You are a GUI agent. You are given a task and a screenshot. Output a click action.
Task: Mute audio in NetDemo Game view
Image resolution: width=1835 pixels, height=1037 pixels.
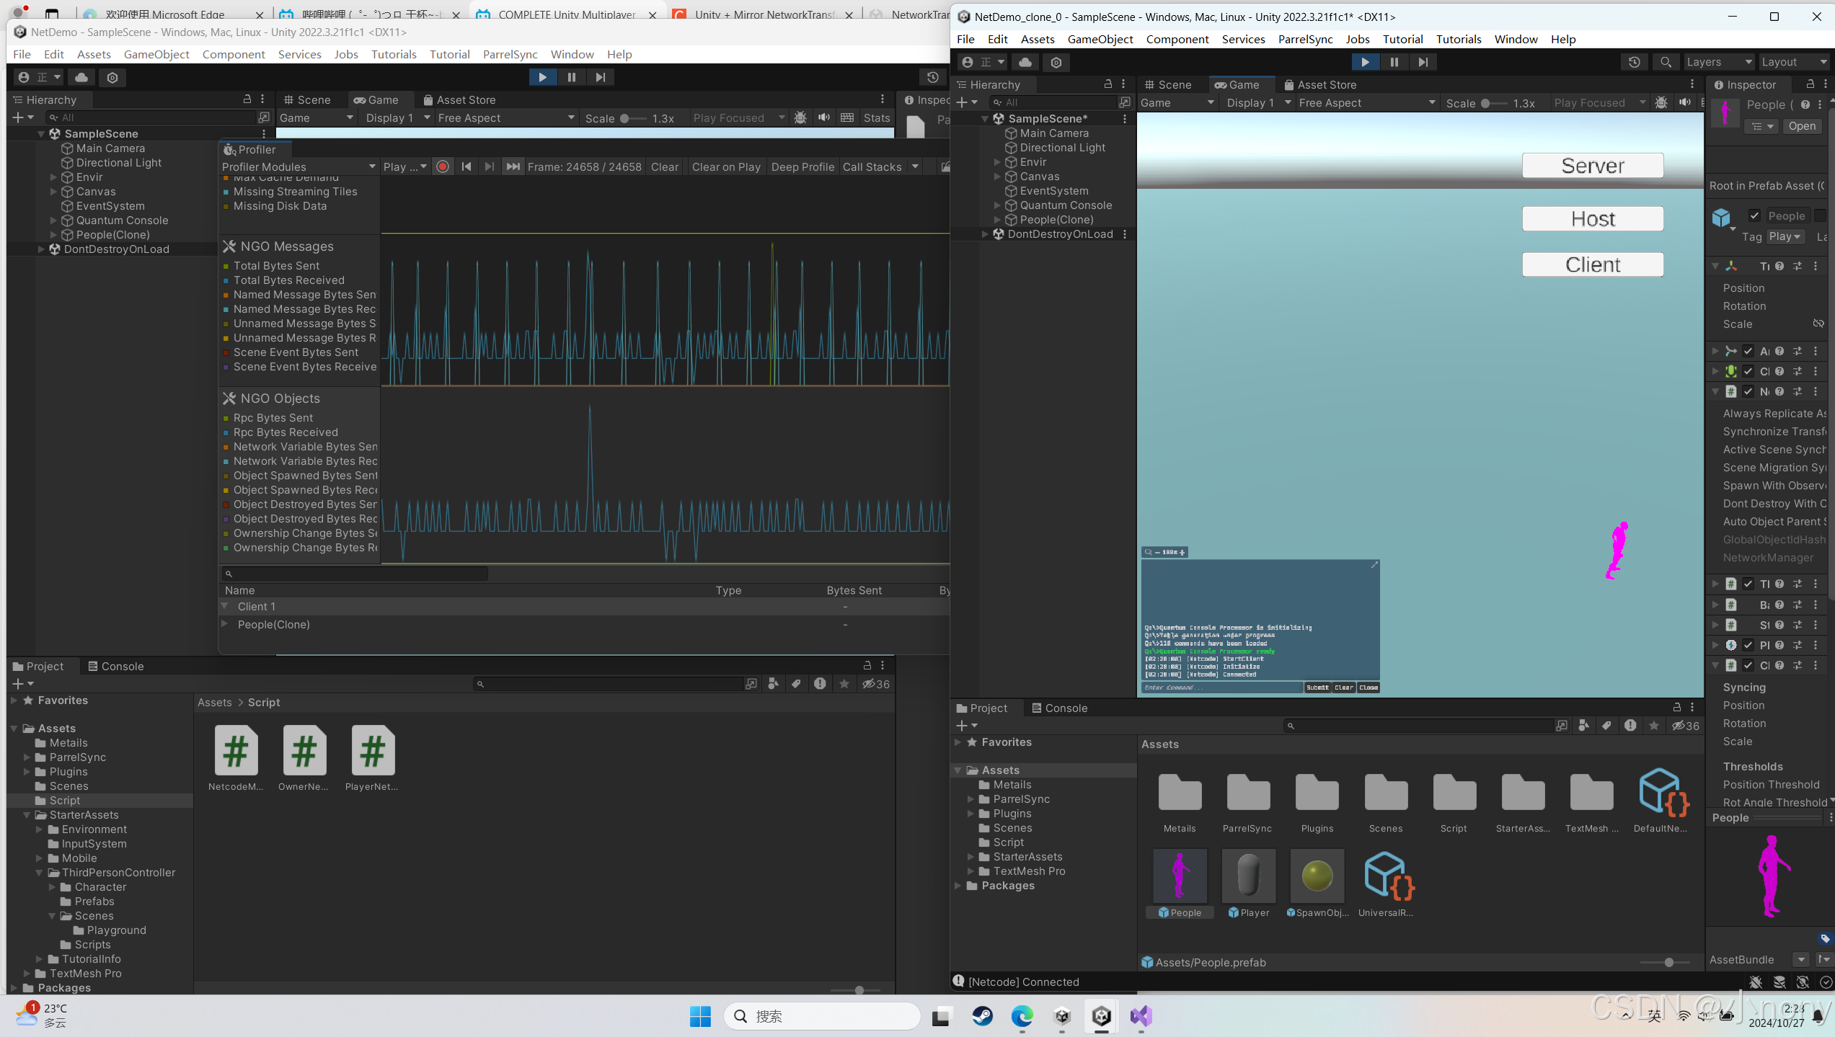(823, 117)
